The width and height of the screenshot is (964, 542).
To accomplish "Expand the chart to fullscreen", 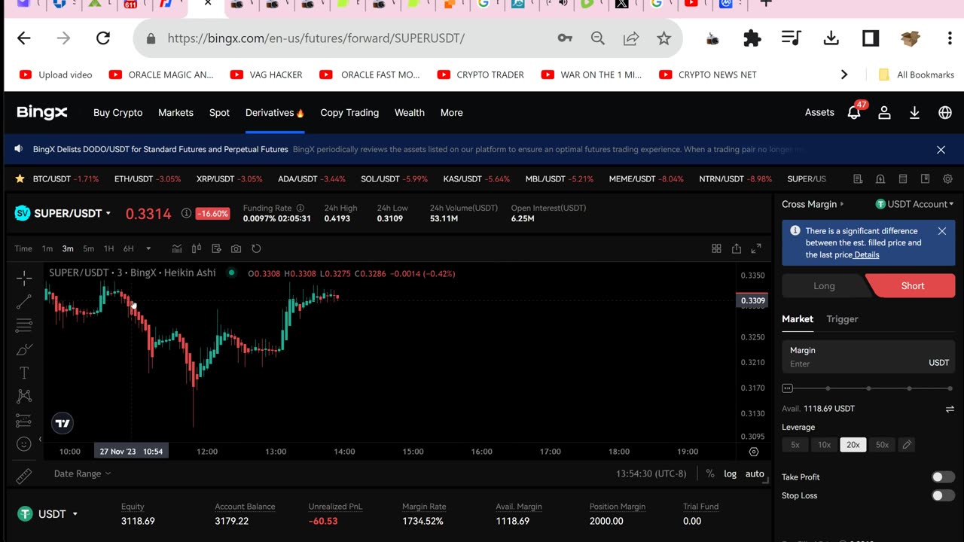I will tap(756, 248).
